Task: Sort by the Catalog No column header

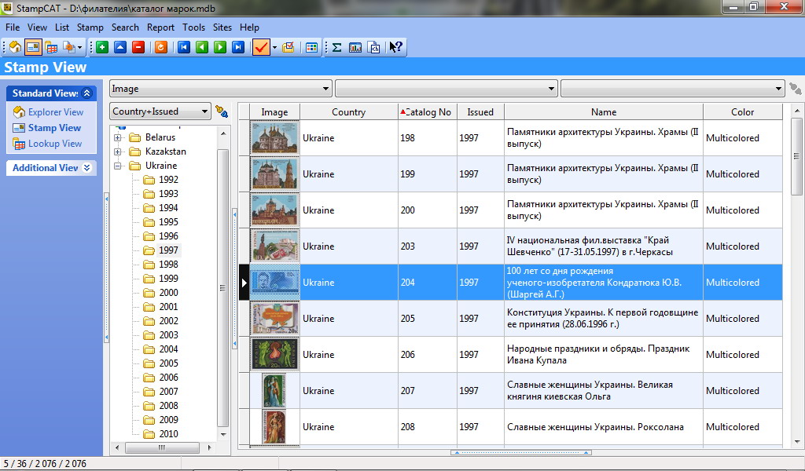Action: click(428, 111)
